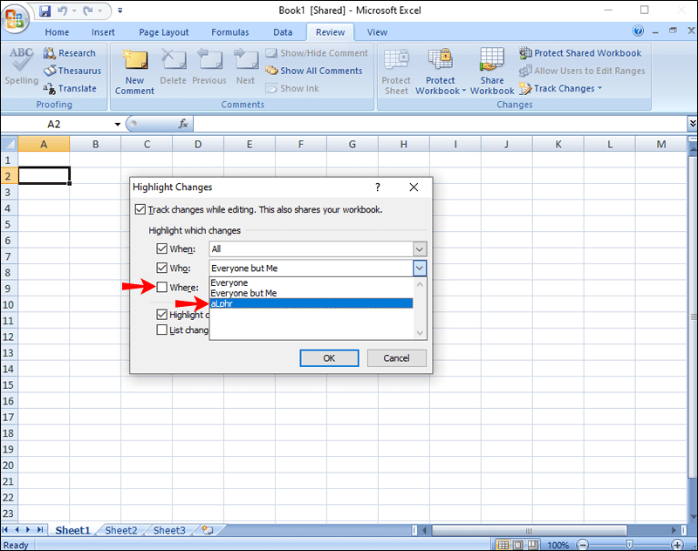Open Track Changes dropdown

point(560,89)
